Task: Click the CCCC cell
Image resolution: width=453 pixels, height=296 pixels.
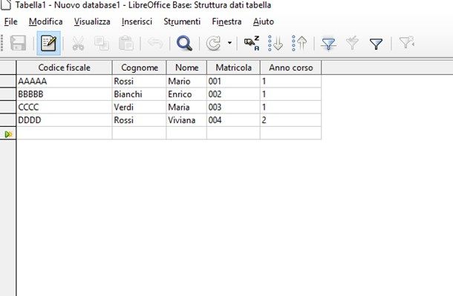Action: point(64,107)
